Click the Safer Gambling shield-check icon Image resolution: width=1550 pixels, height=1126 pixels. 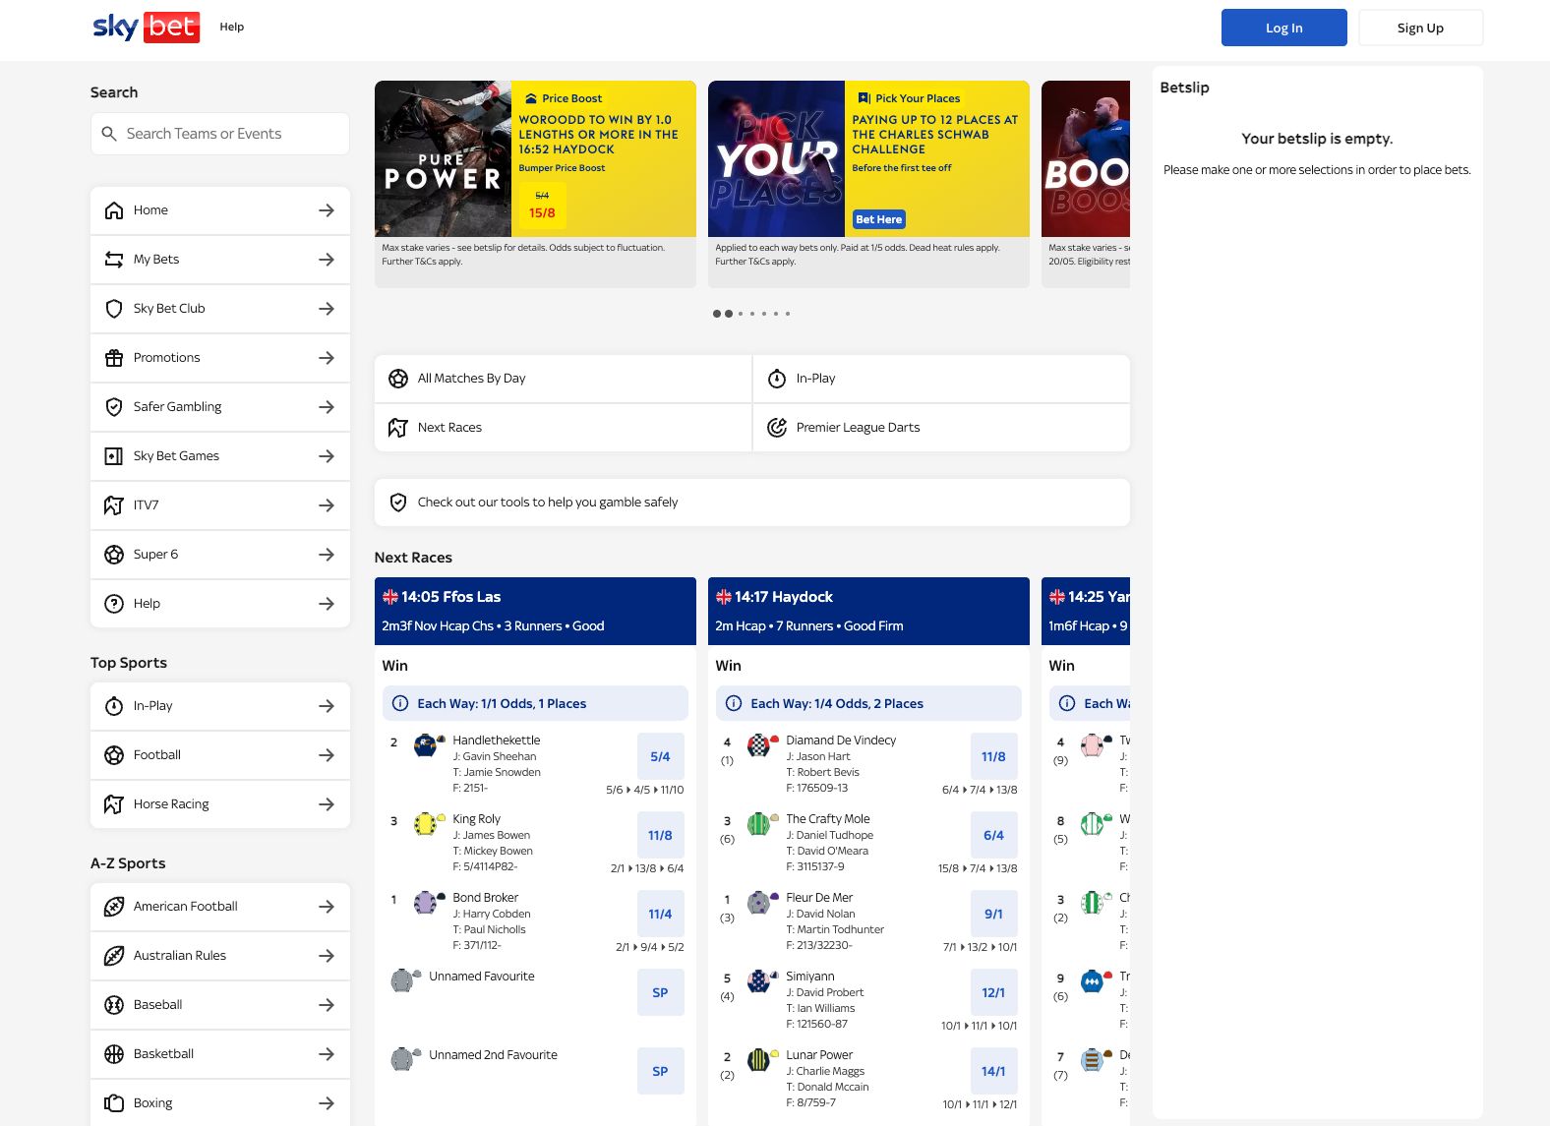tap(114, 407)
